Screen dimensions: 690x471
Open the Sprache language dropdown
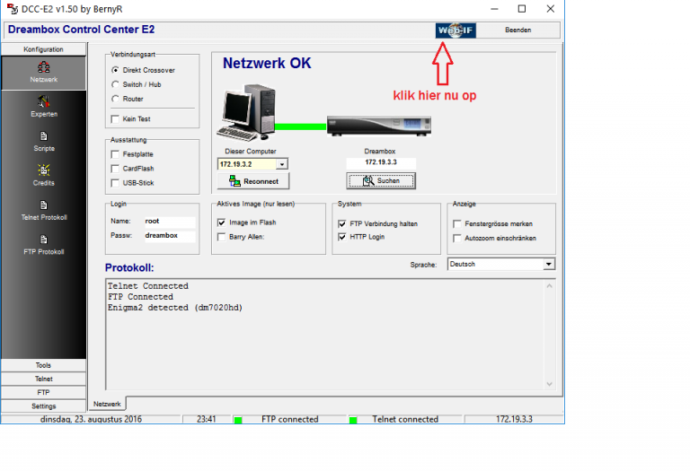click(549, 265)
